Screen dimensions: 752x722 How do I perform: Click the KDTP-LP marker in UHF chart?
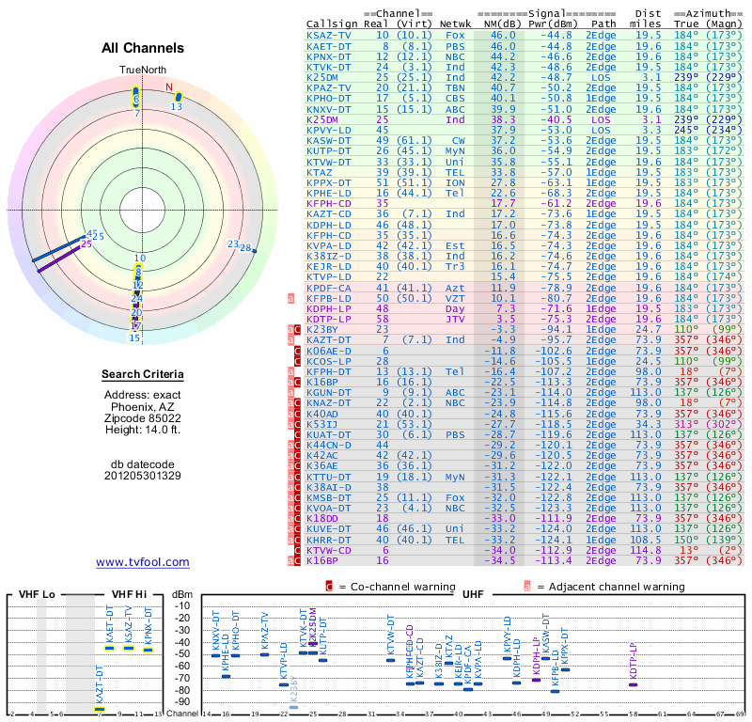click(633, 684)
